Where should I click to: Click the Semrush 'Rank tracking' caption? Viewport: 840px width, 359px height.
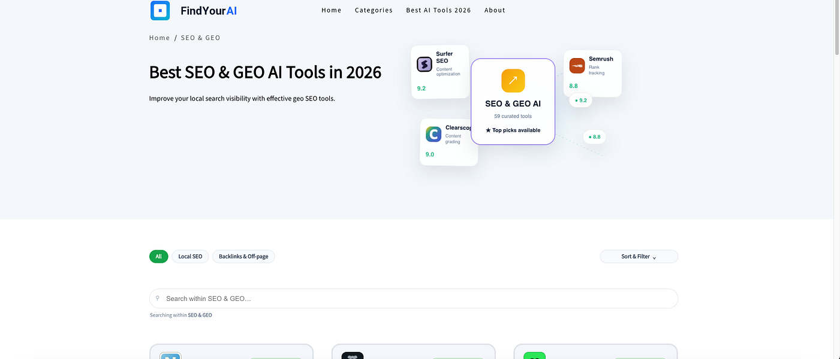click(x=597, y=71)
